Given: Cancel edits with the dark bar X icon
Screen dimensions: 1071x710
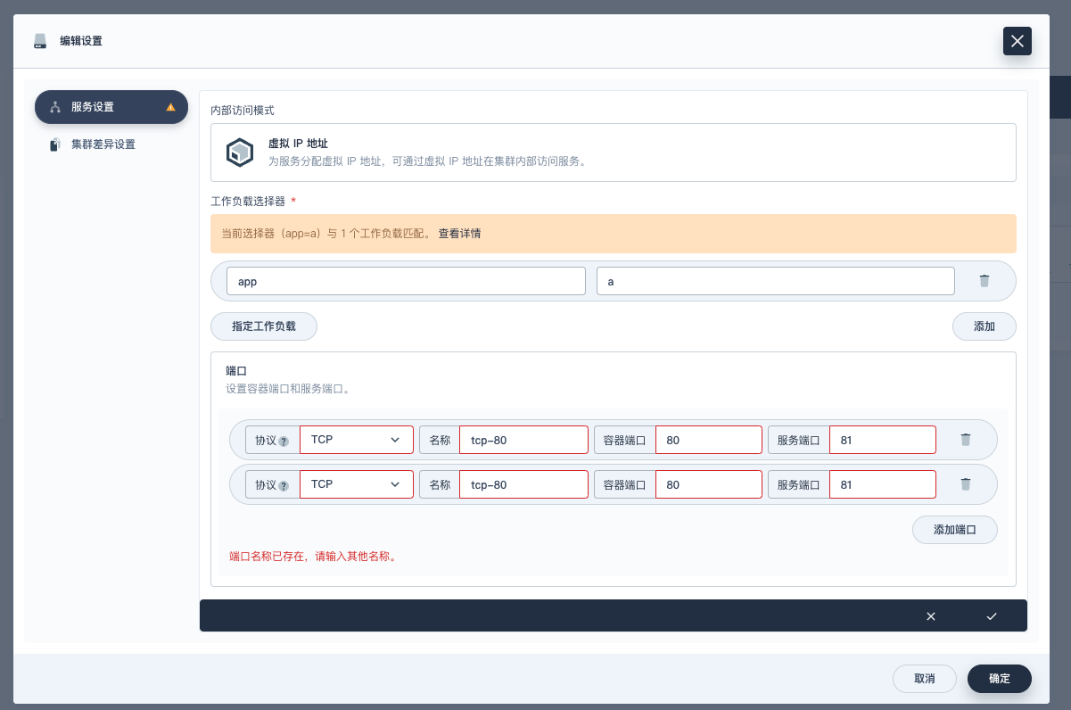Looking at the screenshot, I should [931, 615].
